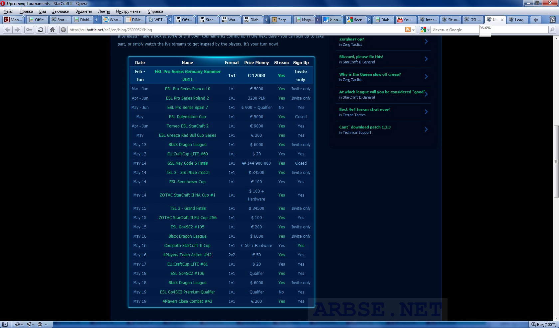559x328 pixels.
Task: Open arrow for 'Zerglins? op?' topic
Action: tap(426, 41)
